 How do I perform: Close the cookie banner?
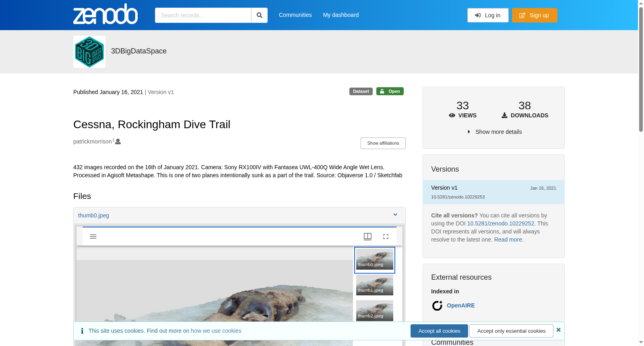click(559, 330)
